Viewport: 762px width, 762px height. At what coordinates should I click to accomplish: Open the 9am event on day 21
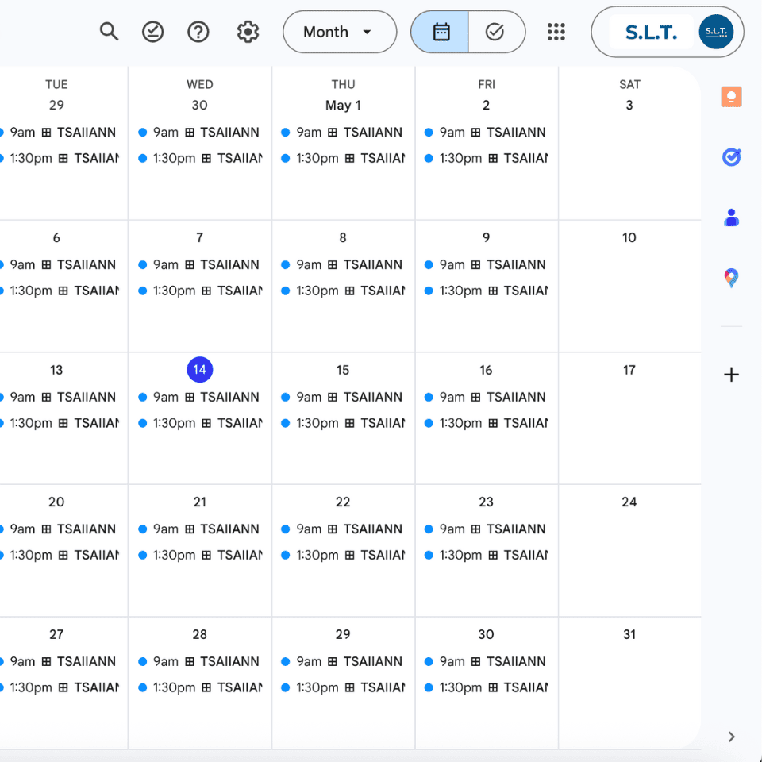pos(200,529)
